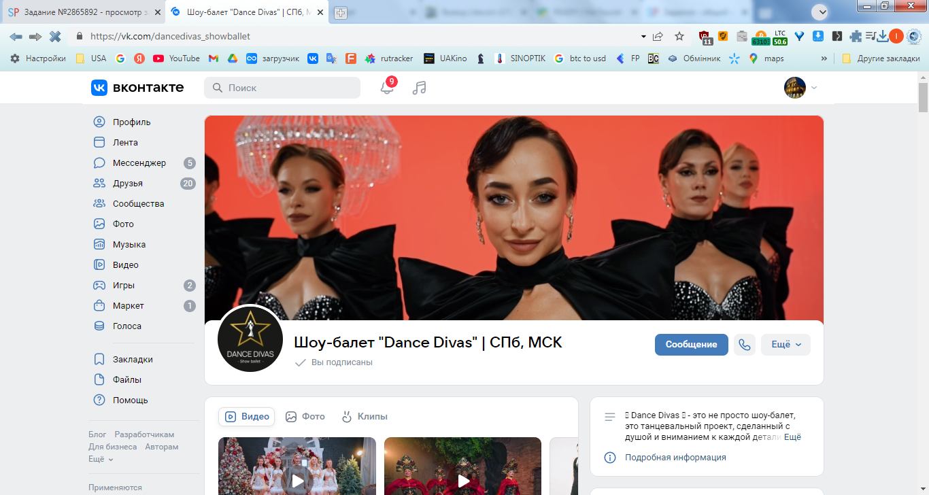929x495 pixels.
Task: Open the LTC price extension
Action: (780, 37)
